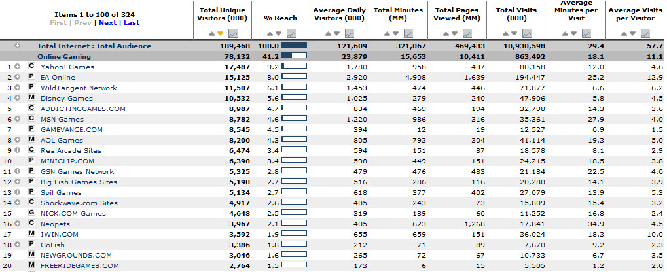The height and width of the screenshot is (272, 667).
Task: Expand the MSN Games row
Action: 18,119
